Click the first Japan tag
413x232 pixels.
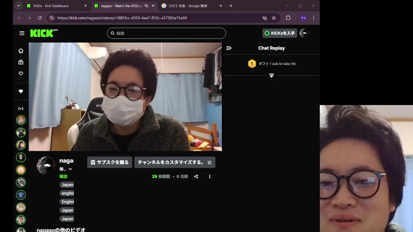click(67, 185)
